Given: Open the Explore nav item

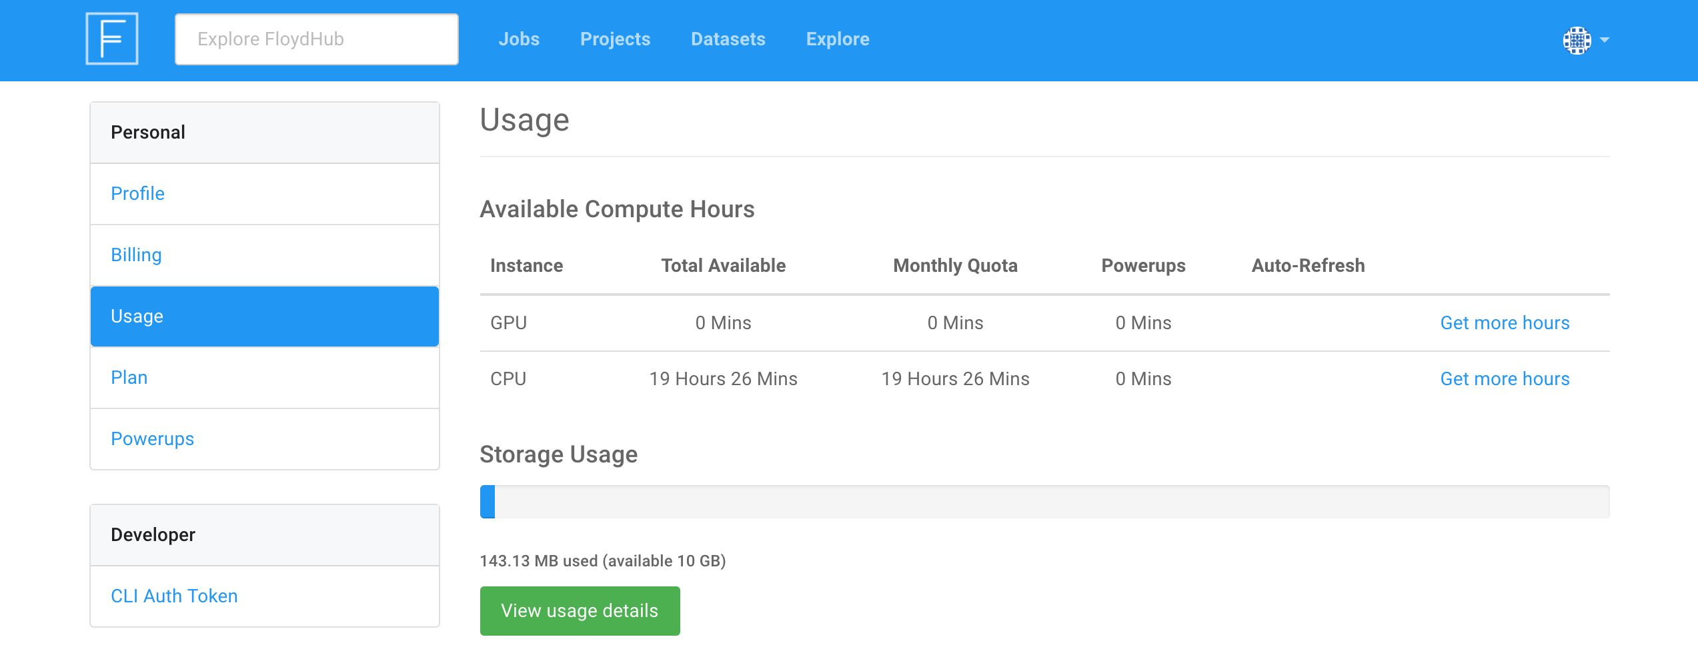Looking at the screenshot, I should point(837,39).
